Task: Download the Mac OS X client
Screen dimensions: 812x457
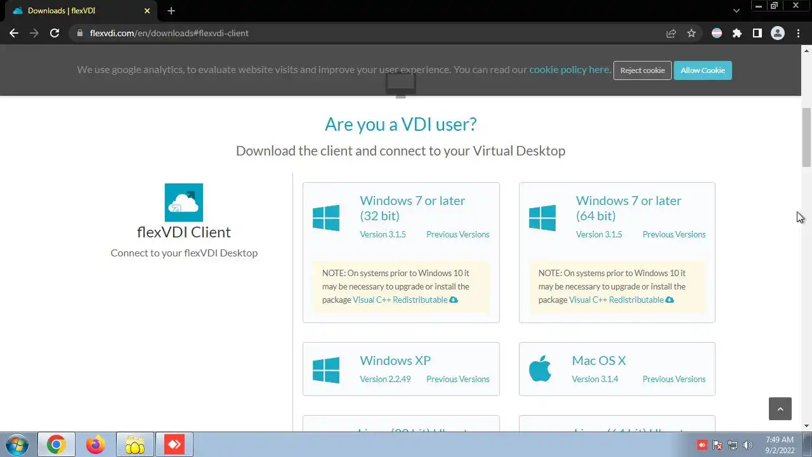Action: point(599,361)
